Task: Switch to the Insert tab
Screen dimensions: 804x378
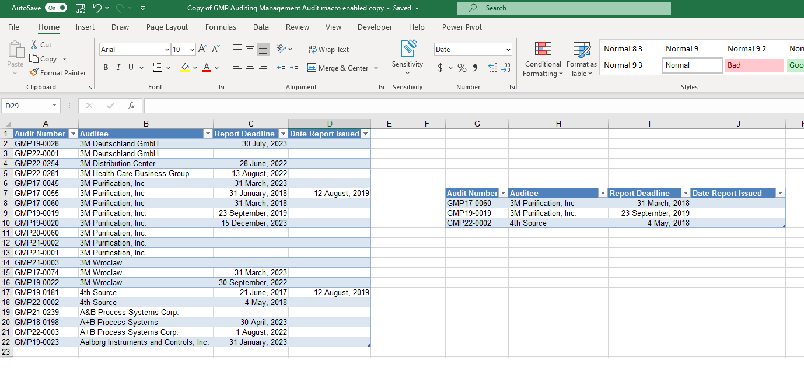Action: (x=85, y=27)
